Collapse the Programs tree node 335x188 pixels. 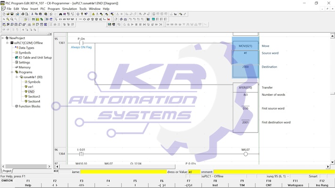pyautogui.click(x=12, y=72)
